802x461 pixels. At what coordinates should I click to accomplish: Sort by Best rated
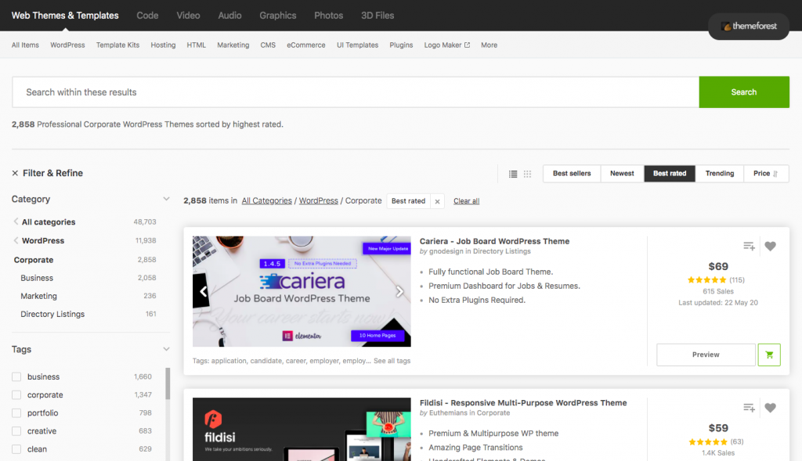pyautogui.click(x=670, y=174)
